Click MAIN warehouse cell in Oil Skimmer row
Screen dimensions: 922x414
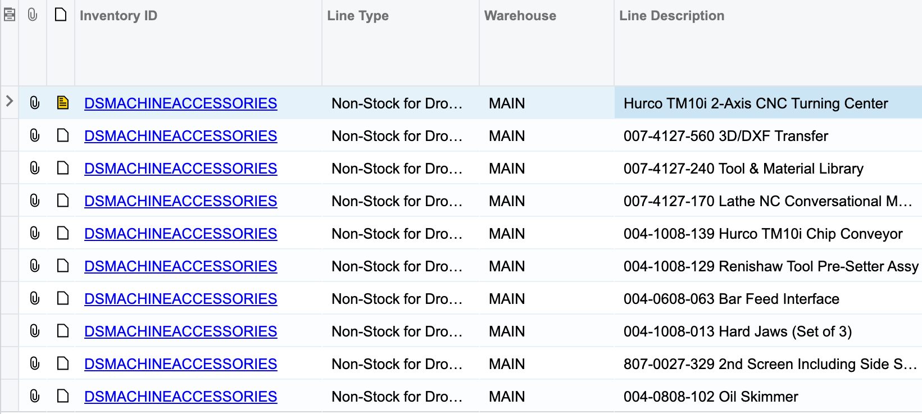(x=547, y=396)
